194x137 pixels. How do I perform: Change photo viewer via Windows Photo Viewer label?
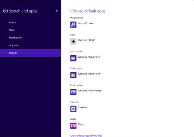(89, 91)
